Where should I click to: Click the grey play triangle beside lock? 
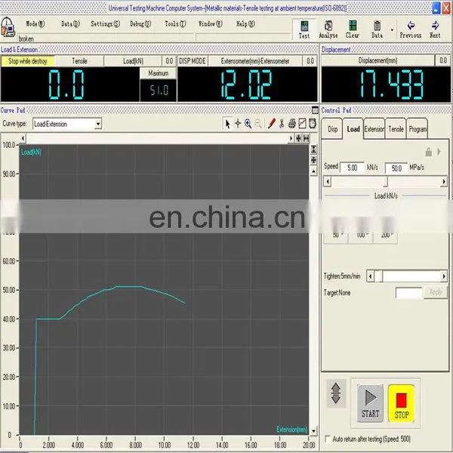(439, 152)
